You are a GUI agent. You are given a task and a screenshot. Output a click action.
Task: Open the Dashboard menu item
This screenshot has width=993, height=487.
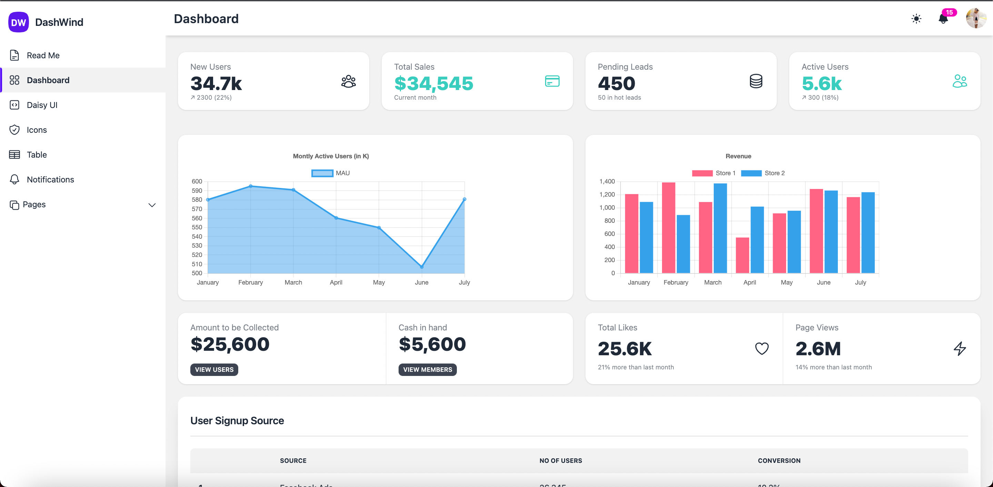(48, 80)
